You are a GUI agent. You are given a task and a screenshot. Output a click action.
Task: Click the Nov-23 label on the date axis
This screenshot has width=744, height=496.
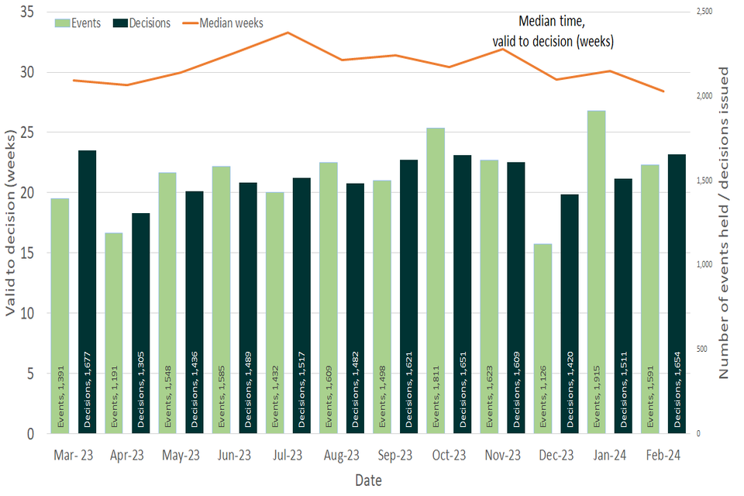tap(503, 455)
